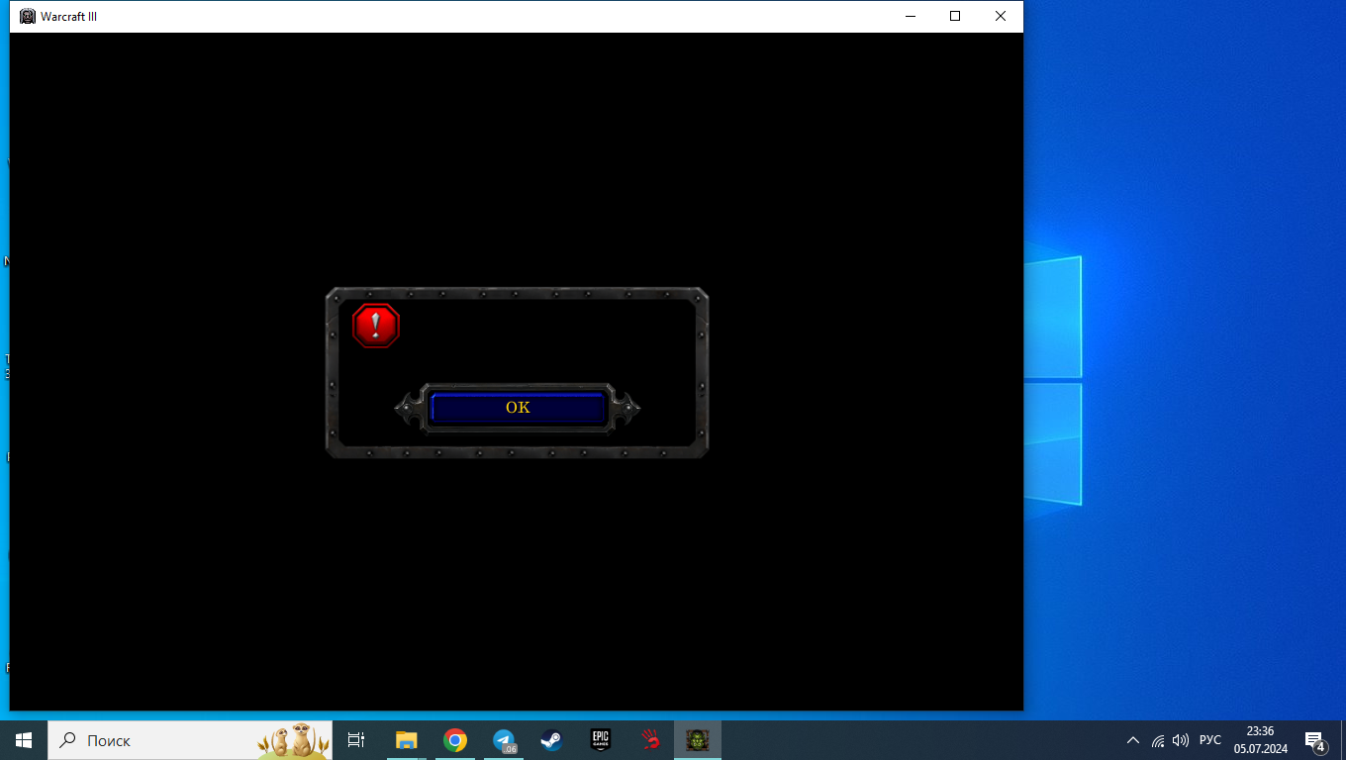Open the network connection tray icon

pos(1157,740)
